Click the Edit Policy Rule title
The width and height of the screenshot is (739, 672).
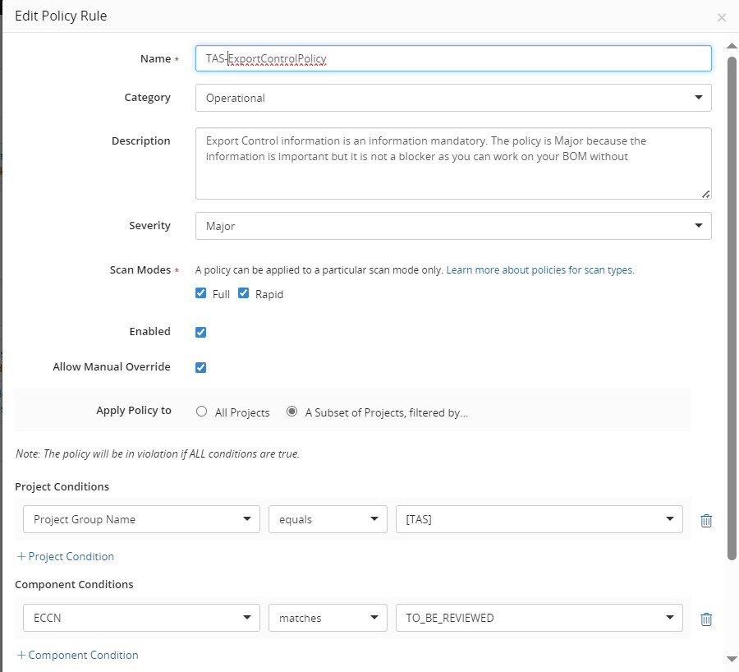(x=61, y=16)
